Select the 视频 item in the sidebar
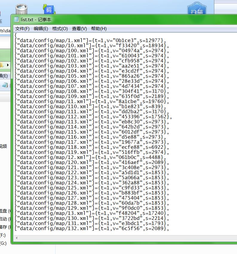This screenshot has width=237, height=254. (x=3, y=146)
